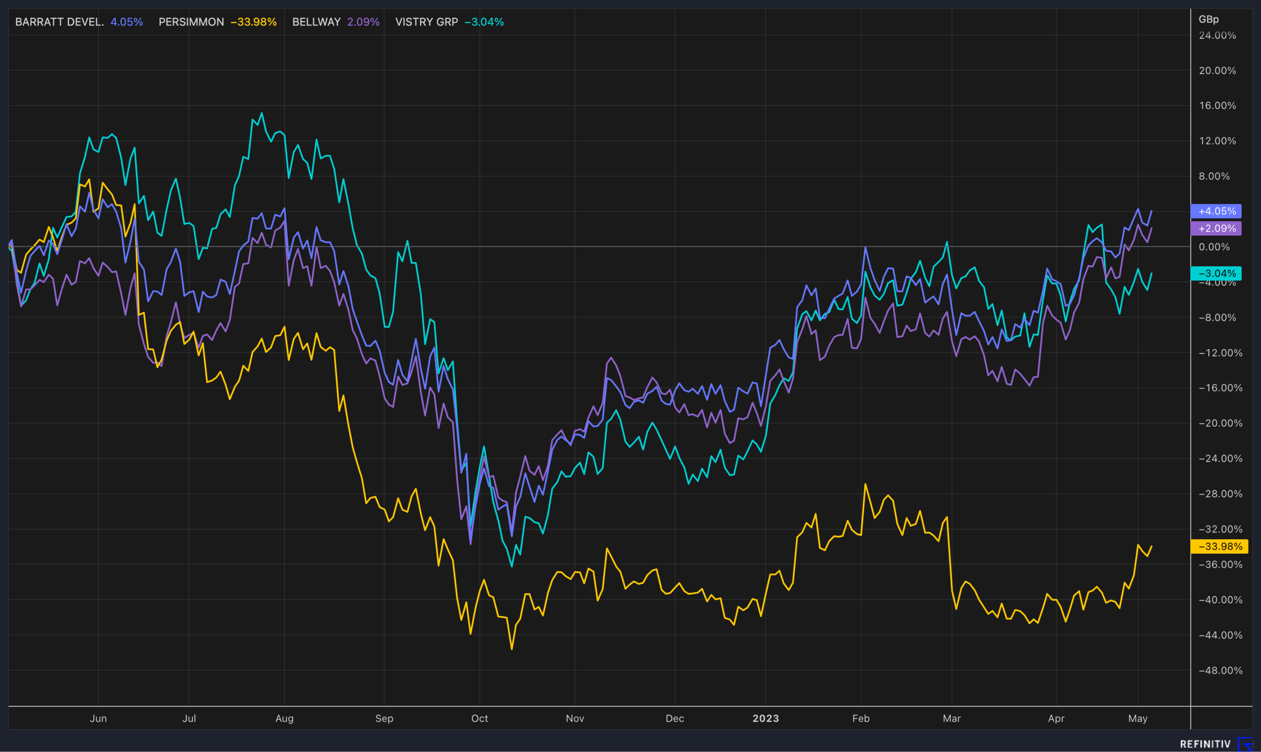Click the 2023 year axis label
The image size is (1261, 752).
pyautogui.click(x=766, y=718)
